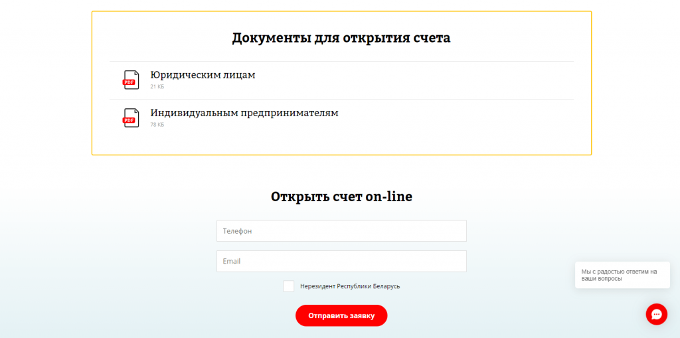This screenshot has width=680, height=338.
Task: Click the chat tooltip Мы с радостью ответим
Action: click(x=622, y=275)
